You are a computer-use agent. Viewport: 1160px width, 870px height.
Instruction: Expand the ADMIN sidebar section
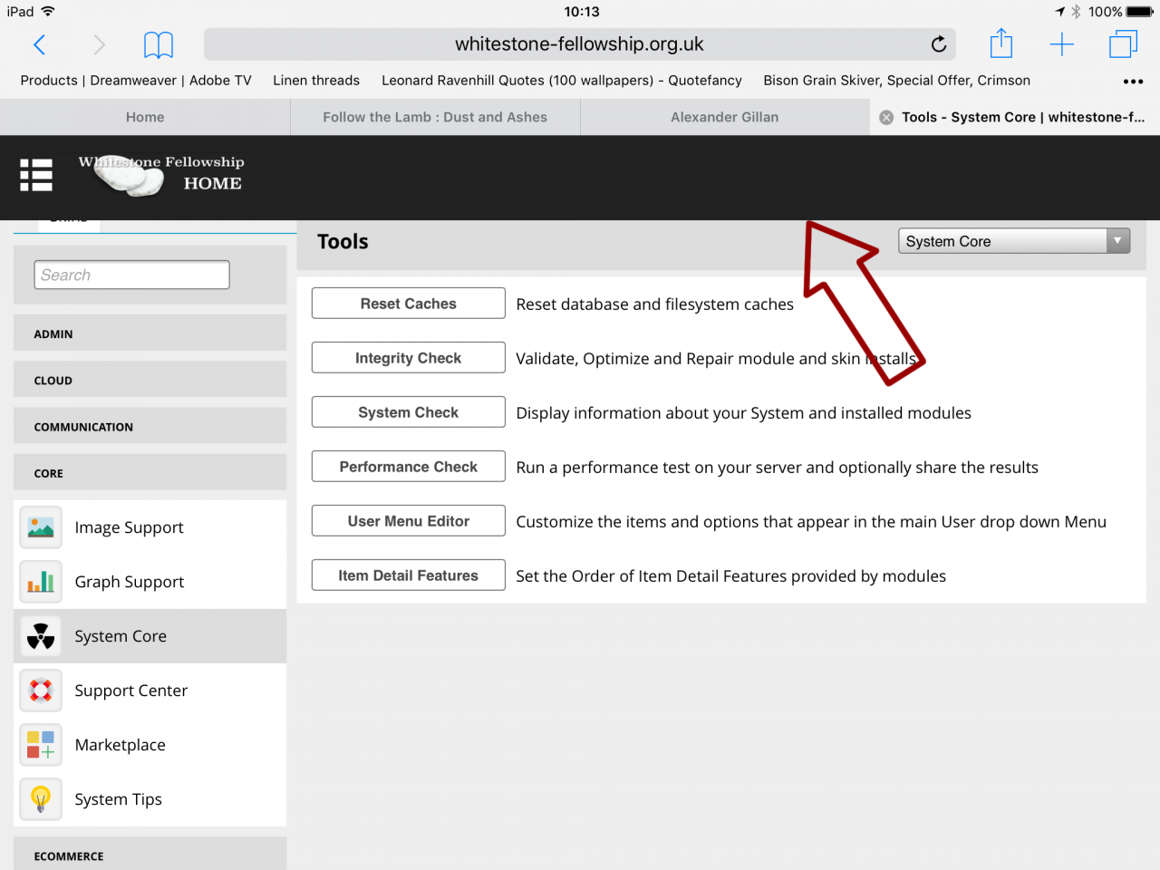point(150,333)
